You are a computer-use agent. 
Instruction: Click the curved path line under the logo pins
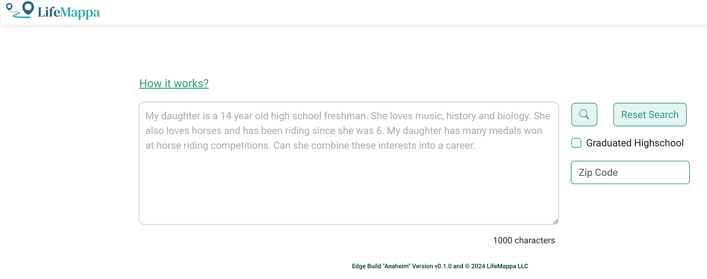tap(20, 17)
